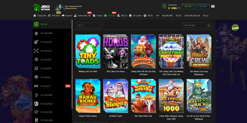Click the Trò Chơi slot icon

(106, 16)
